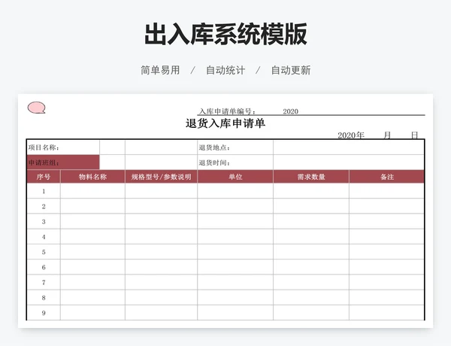
Task: Click the 自动统计 tagline text
Action: point(225,70)
